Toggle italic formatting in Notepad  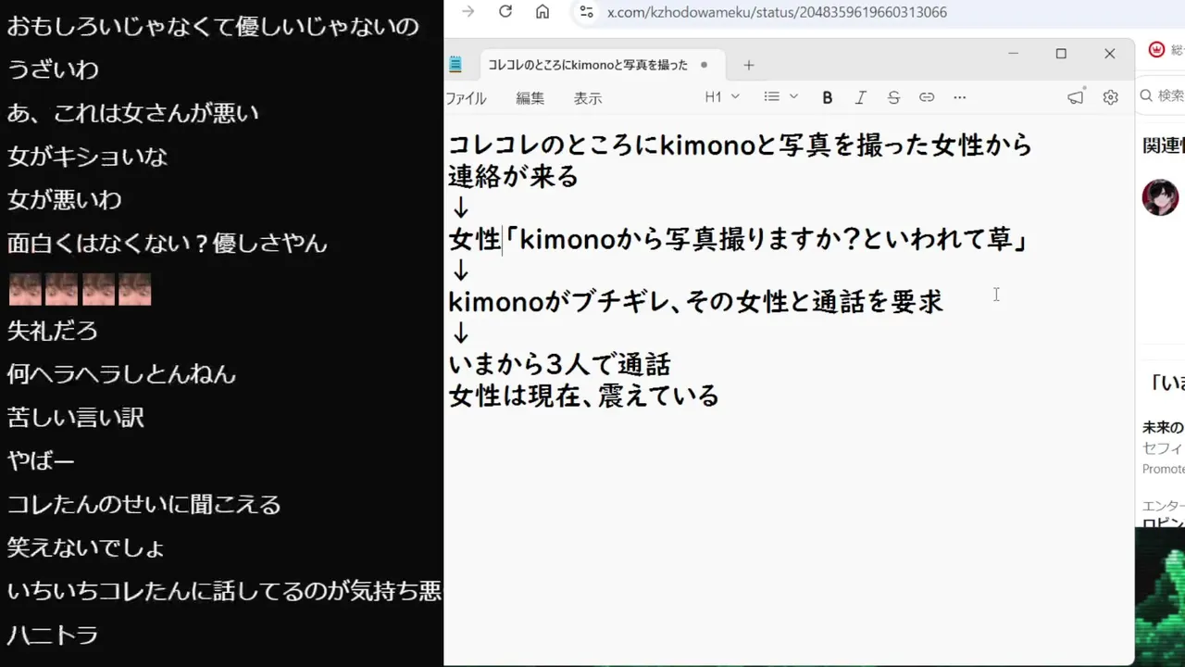tap(861, 97)
